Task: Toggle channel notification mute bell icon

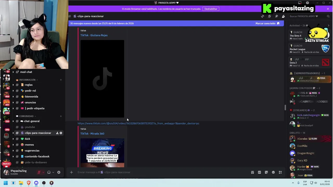Action: [x=270, y=16]
